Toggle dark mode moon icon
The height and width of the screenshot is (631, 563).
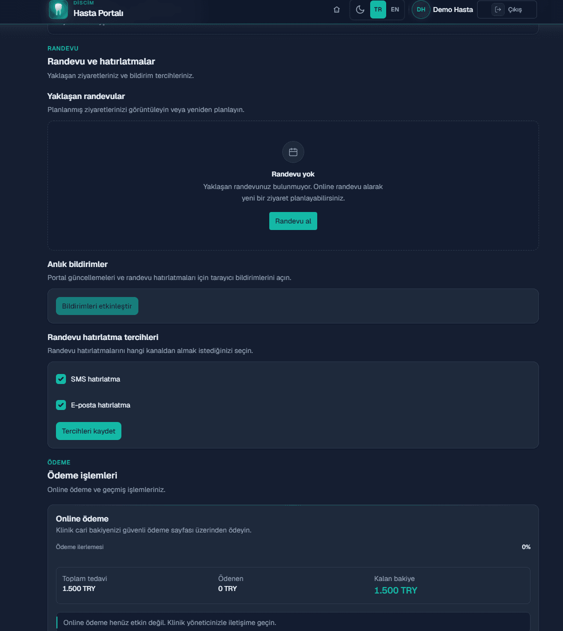(360, 9)
